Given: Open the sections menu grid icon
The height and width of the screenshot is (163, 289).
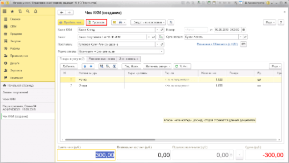Looking at the screenshot, I should pos(5,11).
